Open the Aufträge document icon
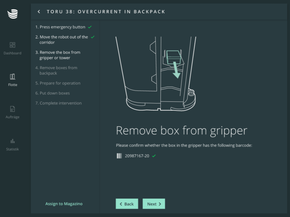Screen dimensions: 290x217 click(x=12, y=109)
